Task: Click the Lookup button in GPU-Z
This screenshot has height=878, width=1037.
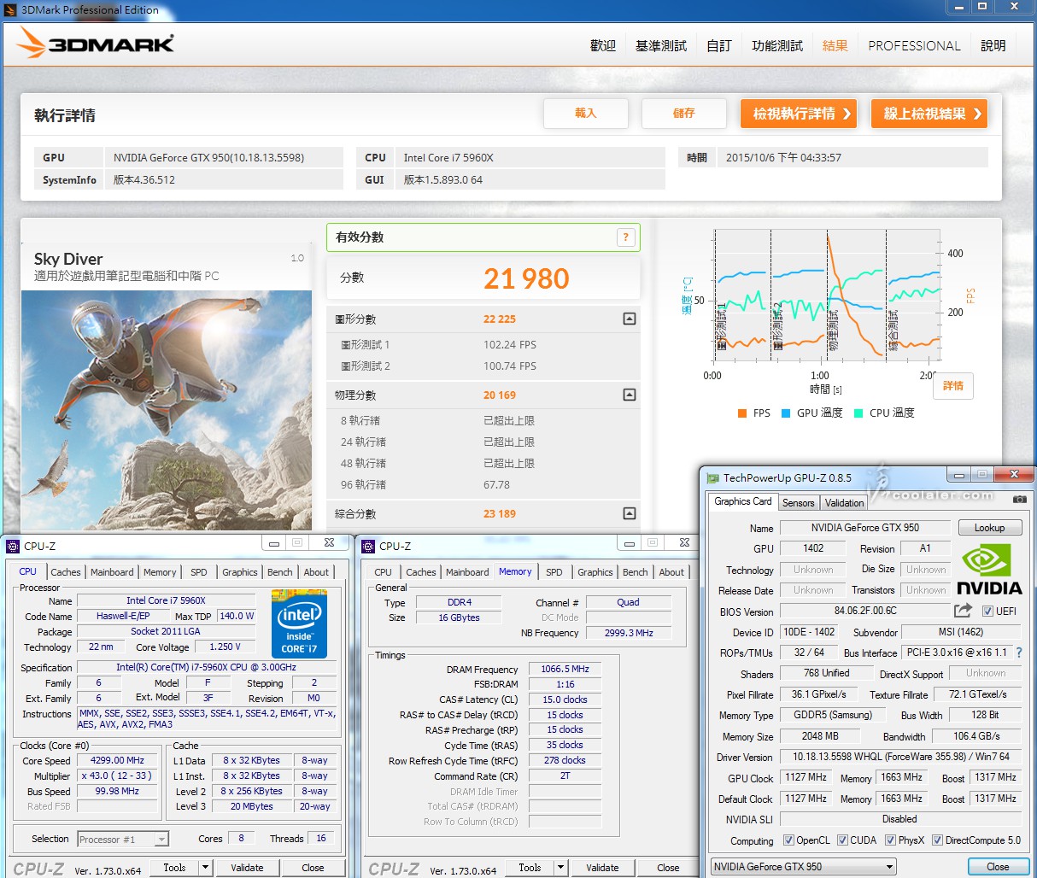Action: tap(990, 528)
